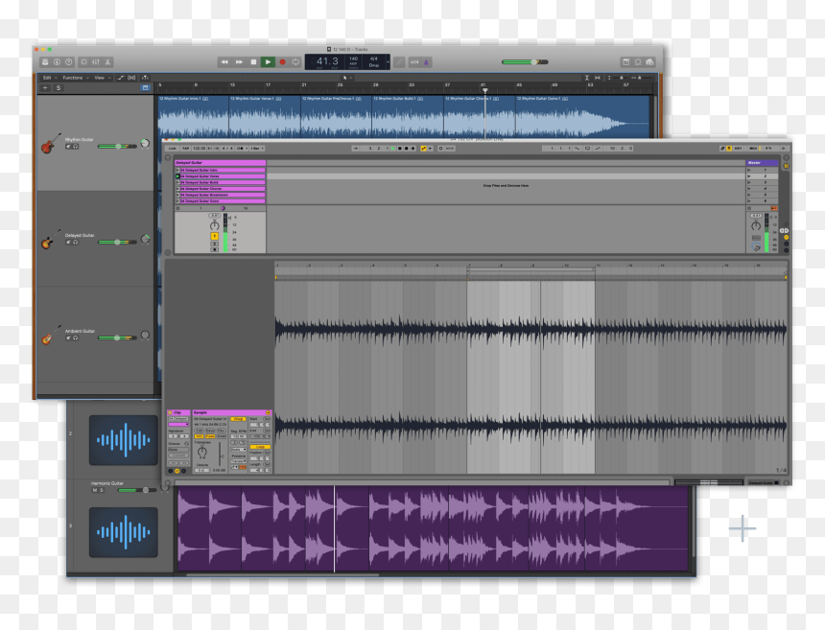Launch the Delayed Guitar Chorus clip
The height and width of the screenshot is (630, 825).
pos(177,189)
